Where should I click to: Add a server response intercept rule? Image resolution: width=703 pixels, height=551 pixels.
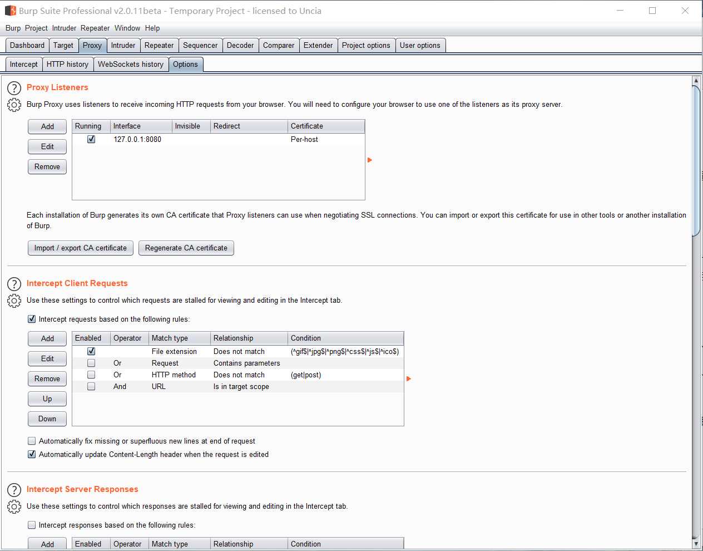pyautogui.click(x=47, y=544)
